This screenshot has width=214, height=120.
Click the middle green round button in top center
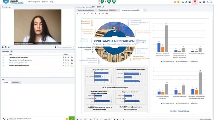click(109, 1)
